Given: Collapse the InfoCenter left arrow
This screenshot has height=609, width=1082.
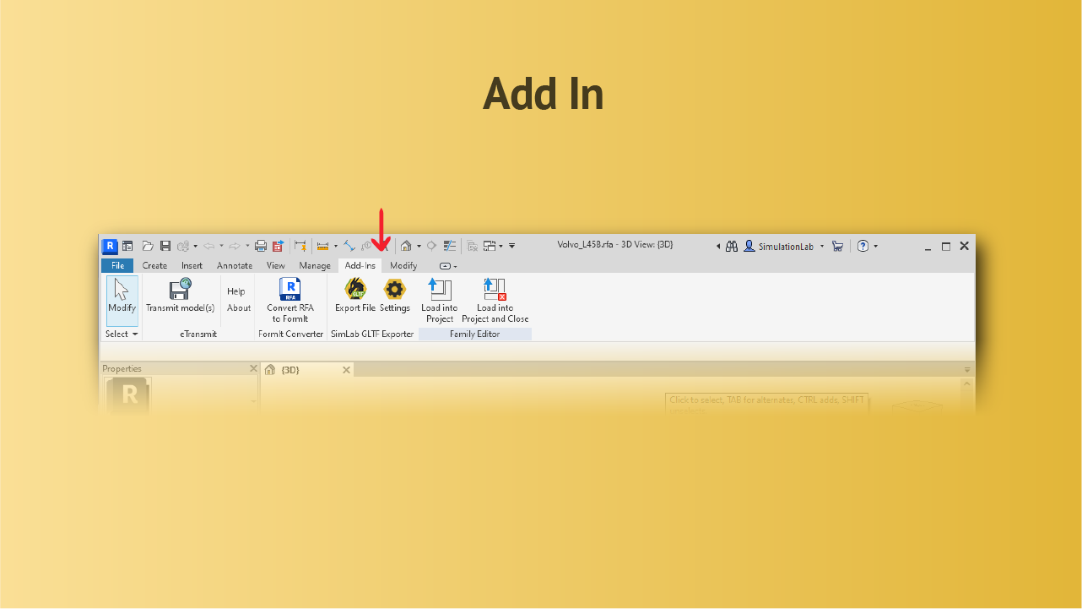Looking at the screenshot, I should click(718, 246).
